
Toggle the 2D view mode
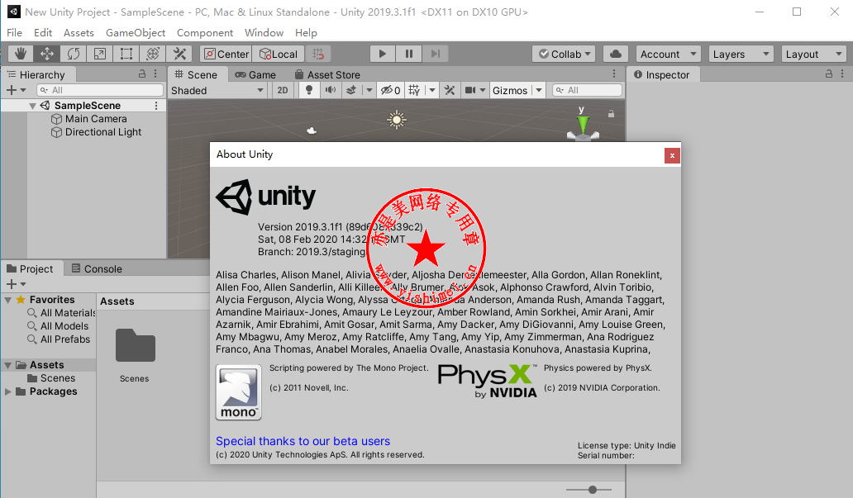pos(283,90)
